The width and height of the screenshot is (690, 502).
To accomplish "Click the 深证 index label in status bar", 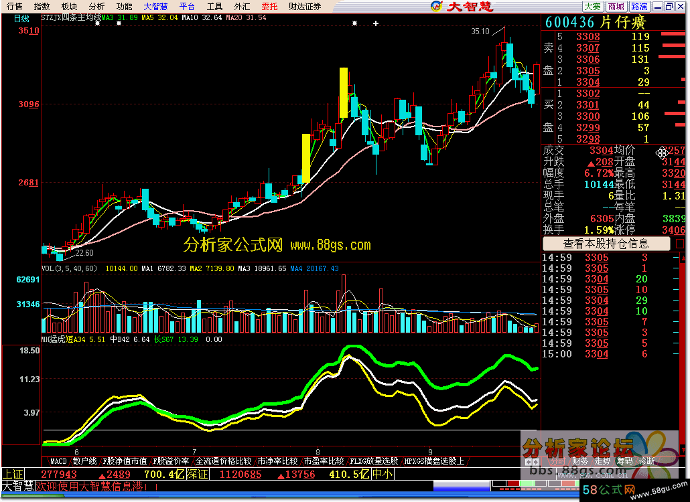I will pos(198,475).
